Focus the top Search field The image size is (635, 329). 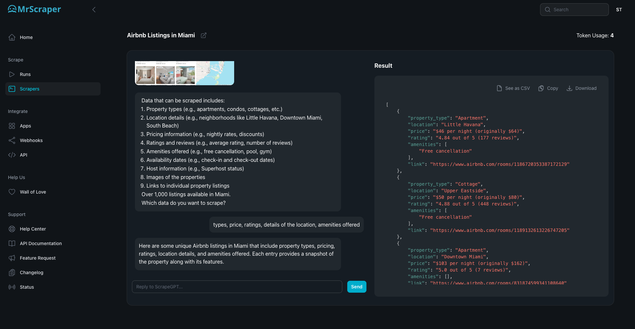point(574,10)
